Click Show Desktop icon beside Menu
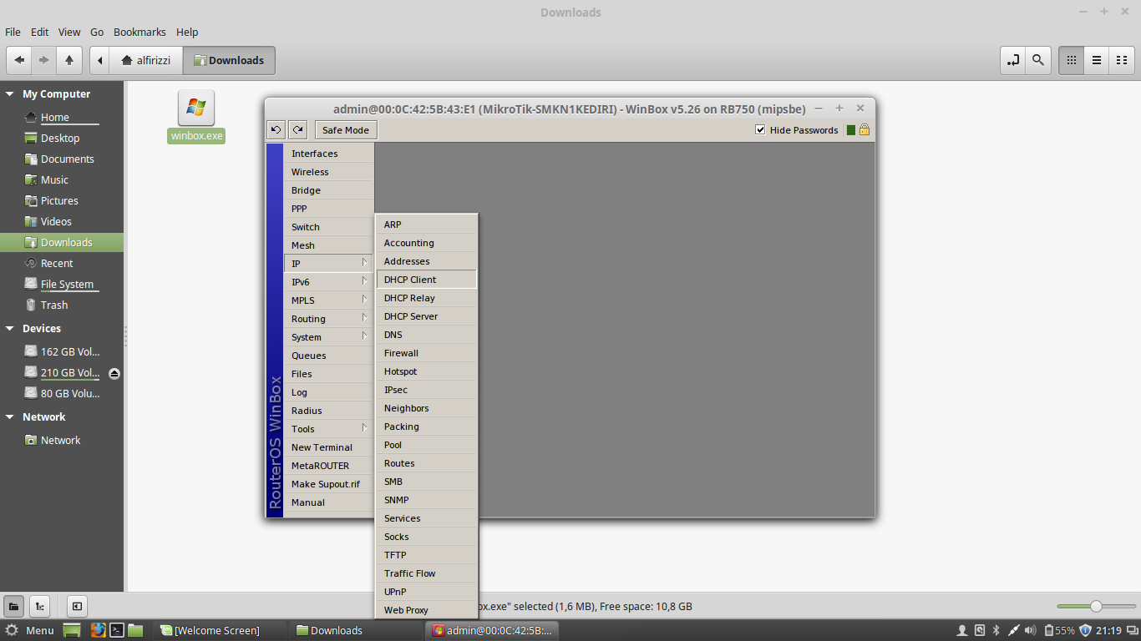The image size is (1141, 641). (x=73, y=630)
